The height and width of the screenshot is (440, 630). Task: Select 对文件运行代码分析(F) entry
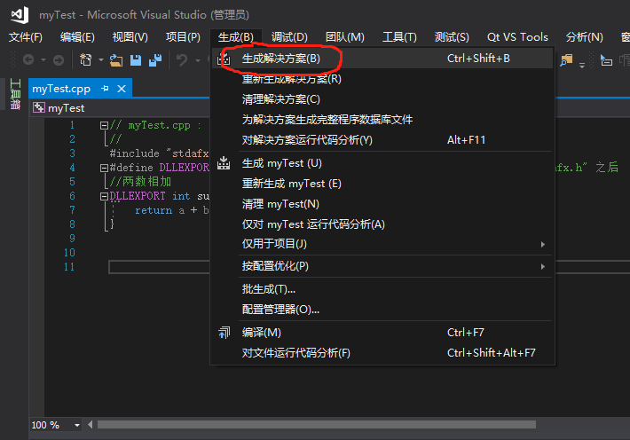382,353
